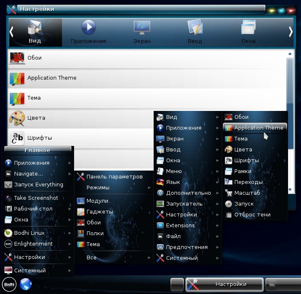Expand the Режимы submenu arrow
The height and width of the screenshot is (294, 301).
149,188
